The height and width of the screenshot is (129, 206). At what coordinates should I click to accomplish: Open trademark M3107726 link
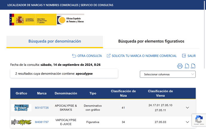[42, 108]
